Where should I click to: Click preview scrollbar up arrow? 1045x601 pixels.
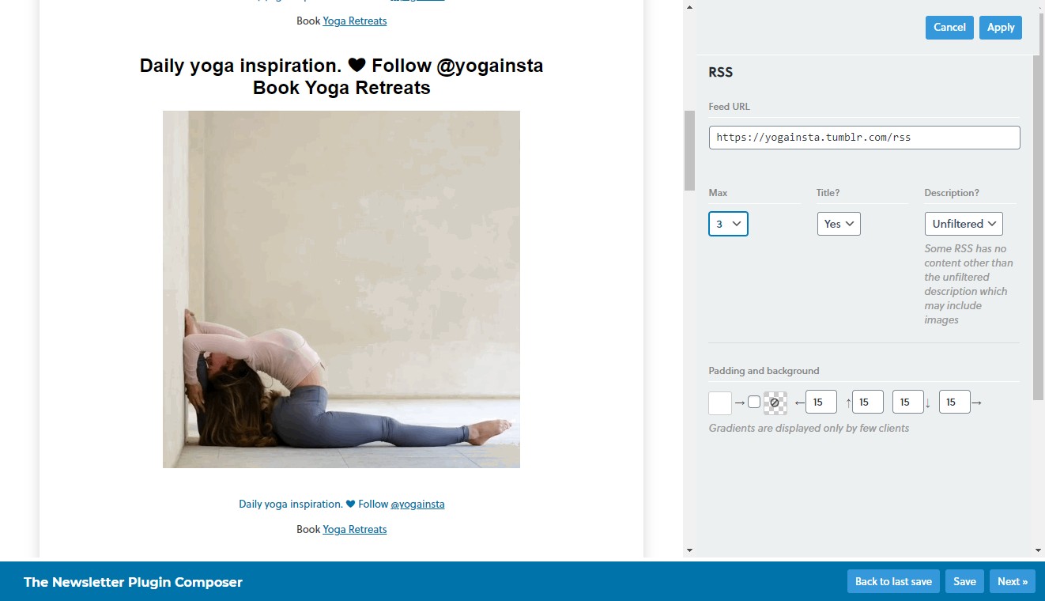[688, 7]
